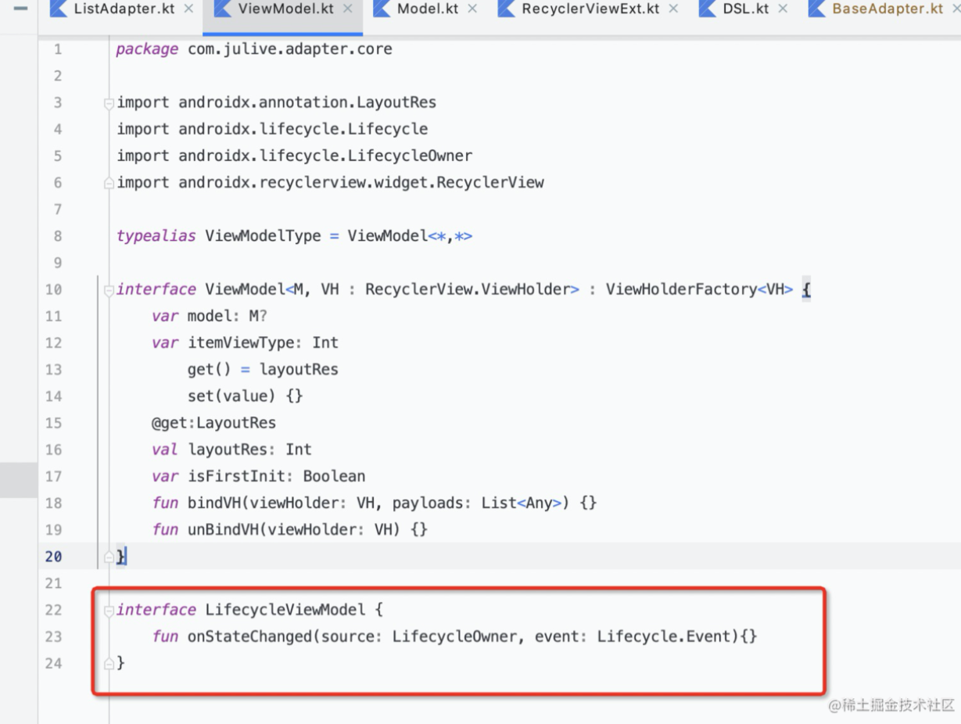The width and height of the screenshot is (961, 724).
Task: Click line number 17 in the gutter
Action: pyautogui.click(x=53, y=475)
